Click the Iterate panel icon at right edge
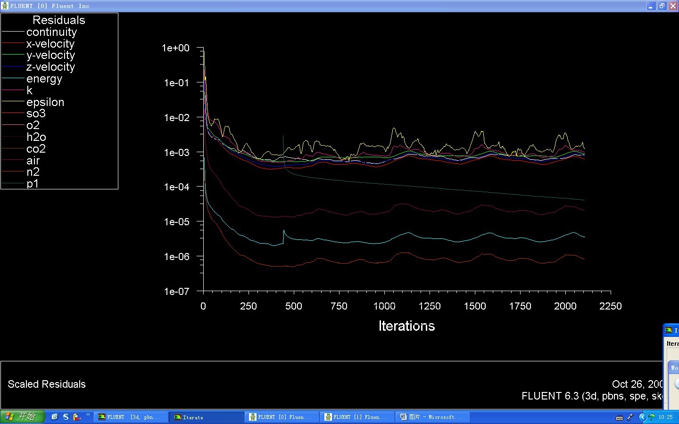This screenshot has width=679, height=424. pyautogui.click(x=669, y=330)
